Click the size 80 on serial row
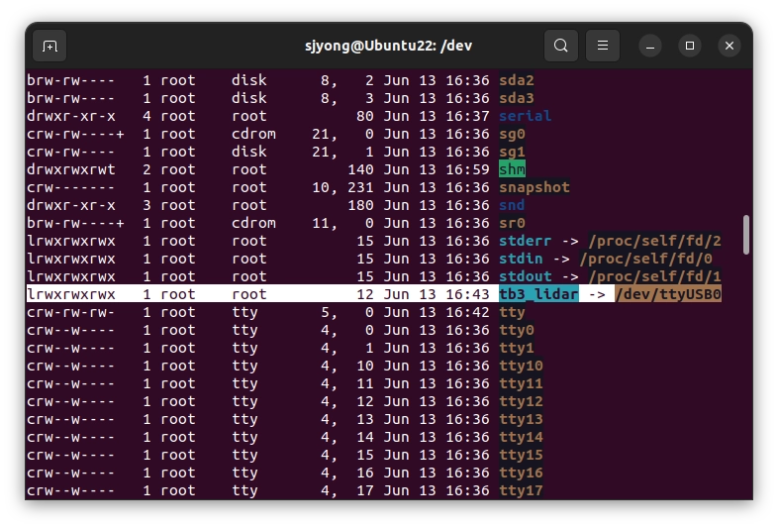 (x=365, y=116)
